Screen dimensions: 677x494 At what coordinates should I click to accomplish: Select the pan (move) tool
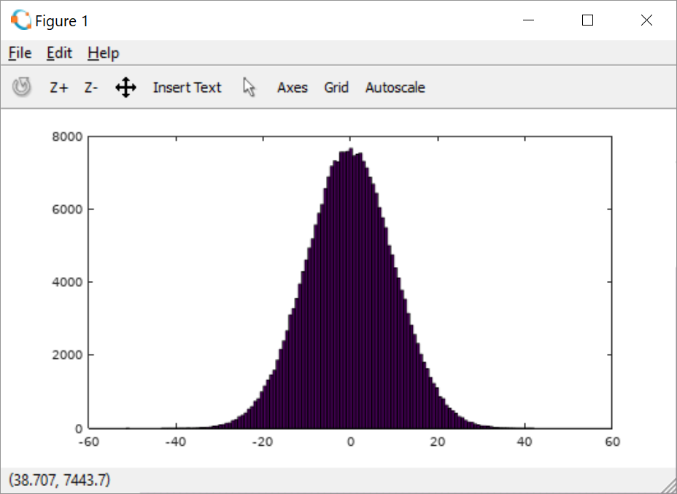125,87
